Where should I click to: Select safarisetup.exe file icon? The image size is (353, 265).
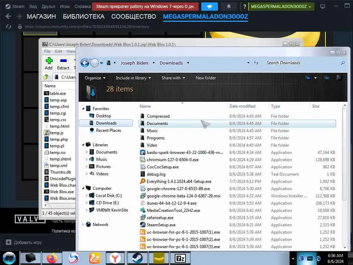coord(142,218)
